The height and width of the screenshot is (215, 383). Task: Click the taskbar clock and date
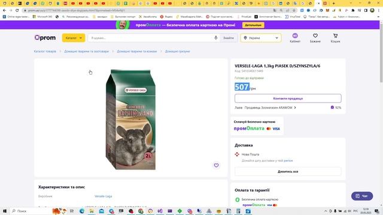(366, 211)
